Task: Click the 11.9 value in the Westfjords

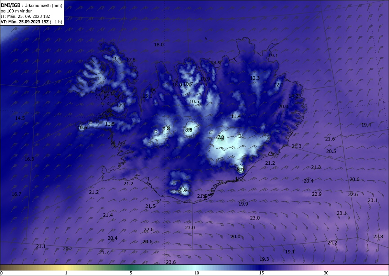Action: [116, 59]
